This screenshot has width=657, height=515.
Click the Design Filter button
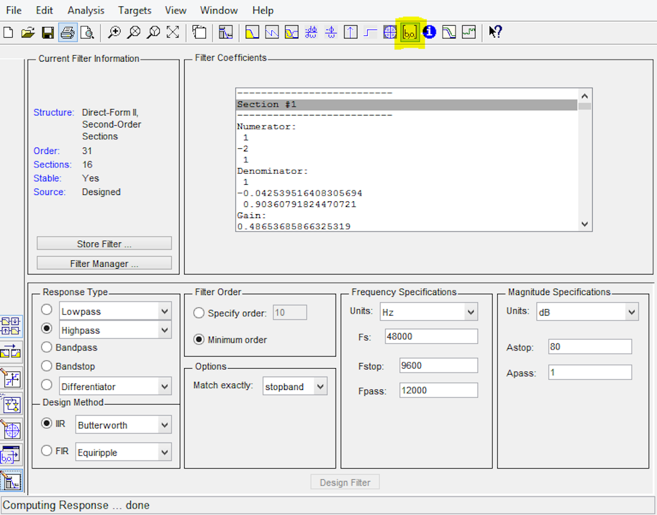345,482
